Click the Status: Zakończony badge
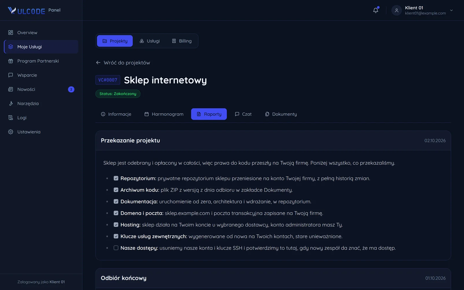The width and height of the screenshot is (464, 290). [x=118, y=94]
